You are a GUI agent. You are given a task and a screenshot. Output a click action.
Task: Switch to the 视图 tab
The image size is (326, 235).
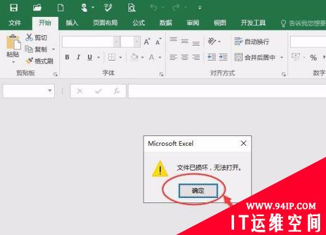220,23
